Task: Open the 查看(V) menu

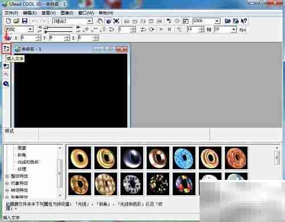Action: (x=48, y=13)
